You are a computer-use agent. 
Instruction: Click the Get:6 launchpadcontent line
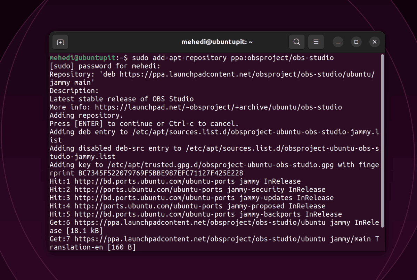[214, 223]
